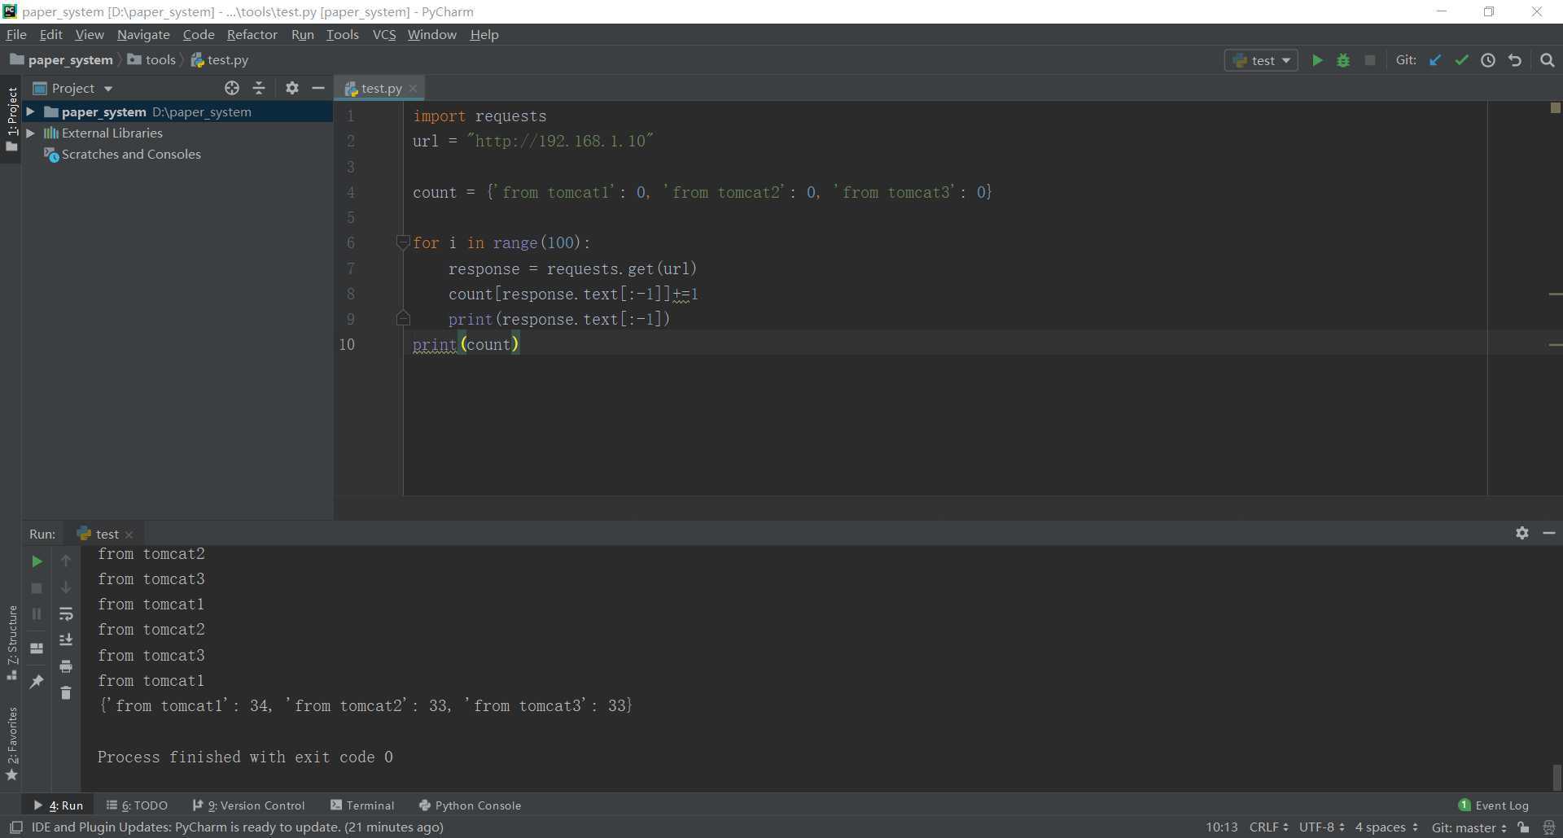
Task: Collapse the for loop fold marker
Action: click(x=402, y=242)
